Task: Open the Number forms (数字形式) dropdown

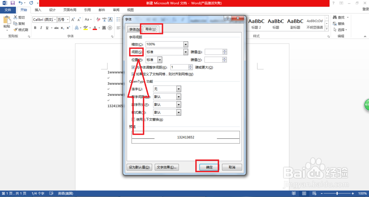Action: (179, 104)
